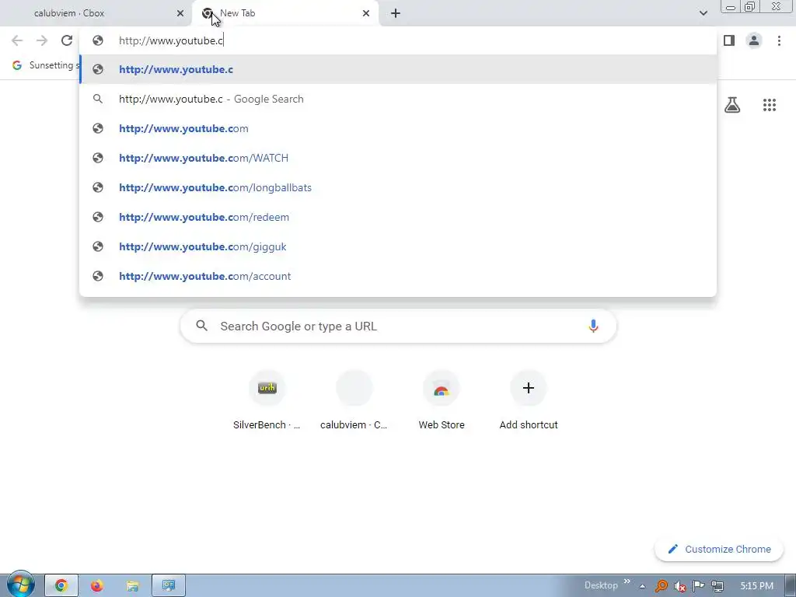This screenshot has height=597, width=796.
Task: Open the file explorer taskbar icon
Action: [x=132, y=585]
